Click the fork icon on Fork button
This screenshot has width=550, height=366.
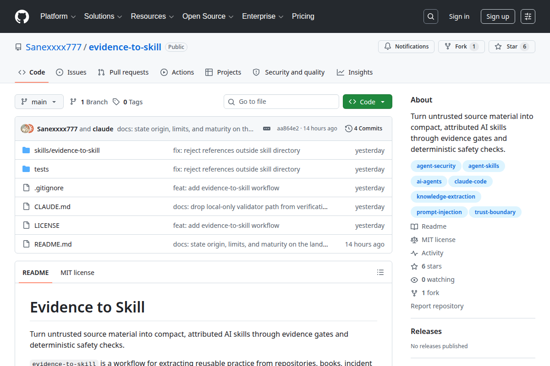coord(448,47)
